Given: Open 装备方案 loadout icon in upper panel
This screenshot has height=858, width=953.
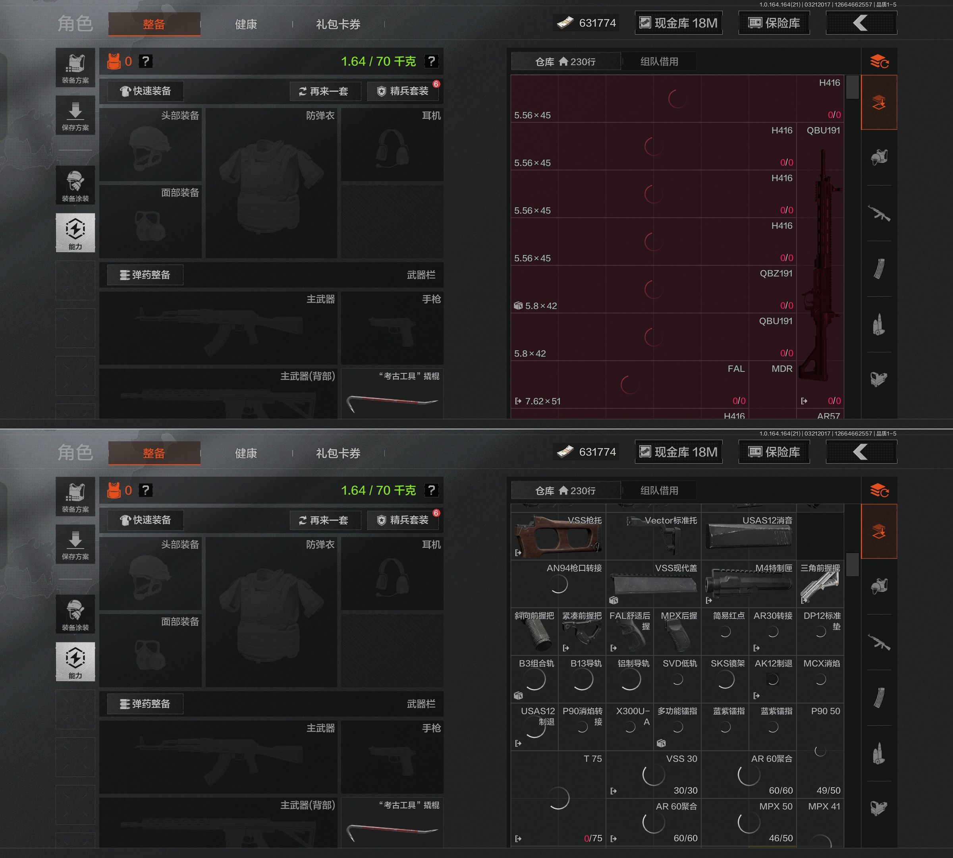Looking at the screenshot, I should click(x=75, y=68).
